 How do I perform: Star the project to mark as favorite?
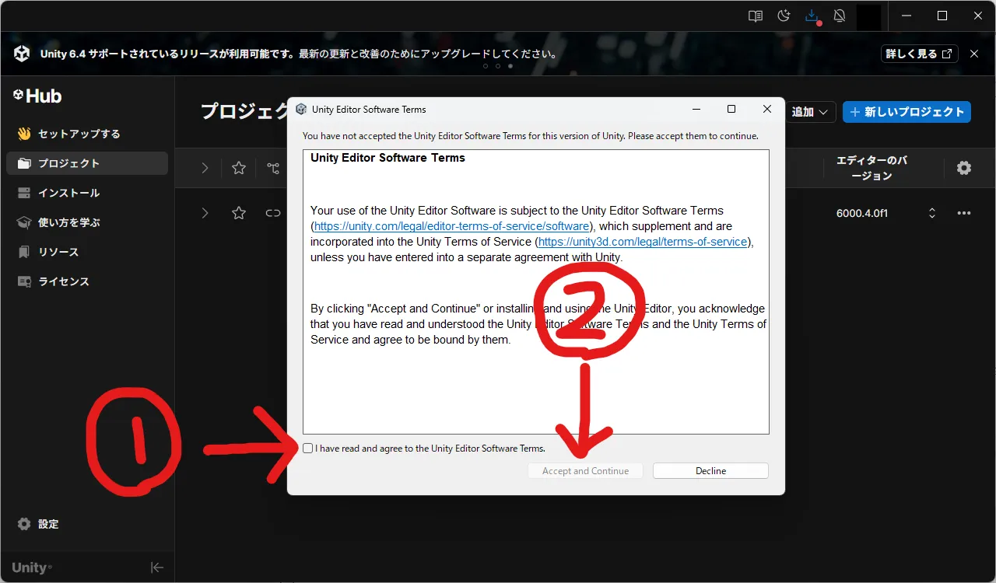click(x=238, y=212)
